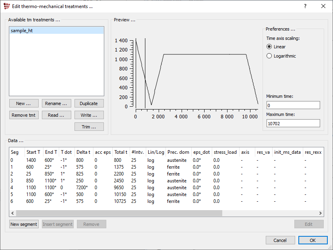The width and height of the screenshot is (333, 250).
Task: Click the question mark help button
Action: (305, 6)
